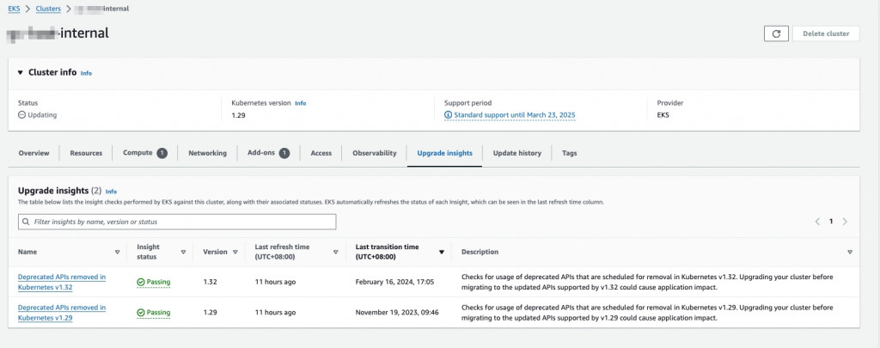Click the refresh cluster icon button
880x348 pixels.
(776, 34)
